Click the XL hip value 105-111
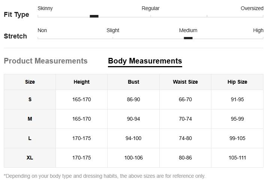Viewport: 268px width, 183px height. point(237,158)
